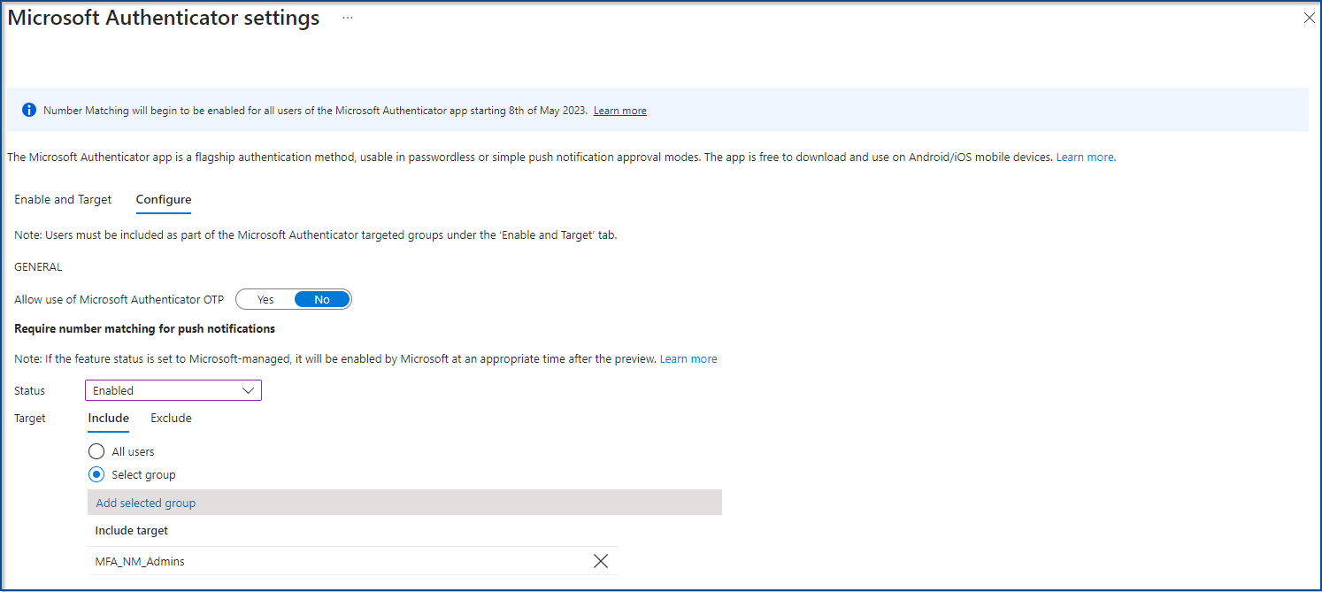Click the blue info icon in banner
This screenshot has height=592, width=1322.
(29, 111)
